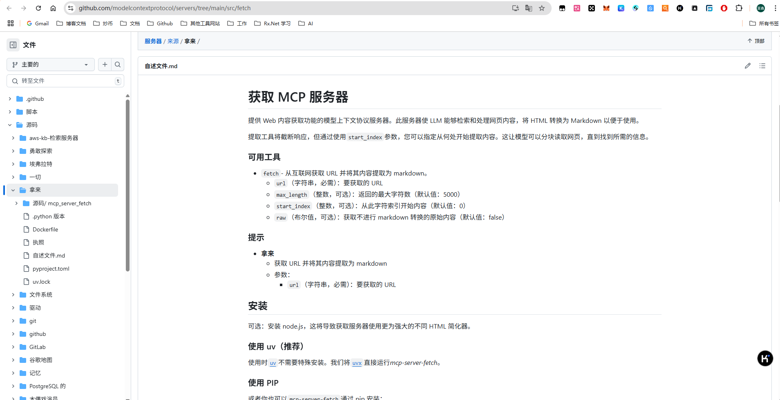Open the orange search extension icon
This screenshot has width=780, height=400.
pos(665,8)
